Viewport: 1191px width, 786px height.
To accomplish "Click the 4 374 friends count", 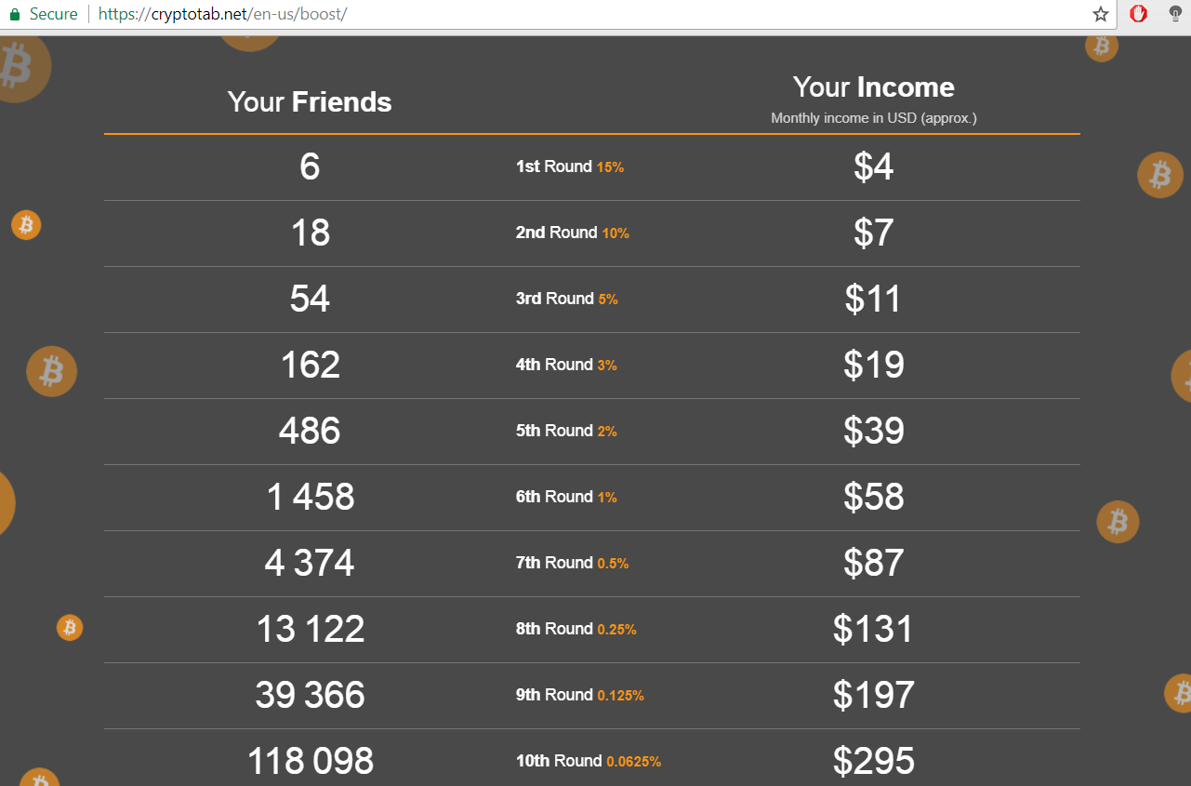I will click(x=310, y=563).
